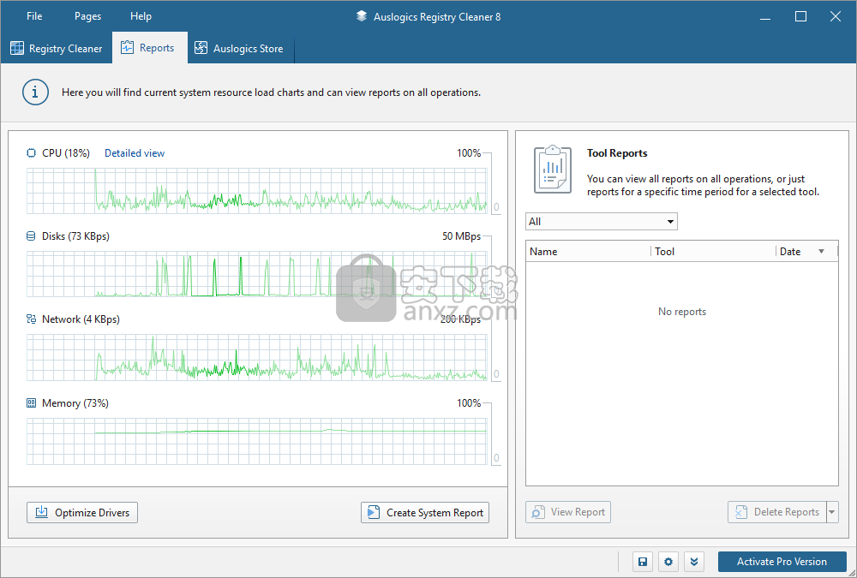Open the All reports filter dropdown
This screenshot has width=857, height=578.
(602, 221)
